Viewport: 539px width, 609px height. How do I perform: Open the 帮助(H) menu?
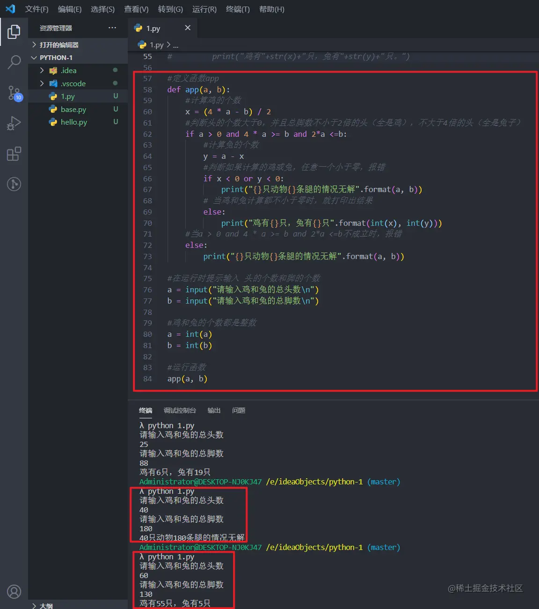tap(272, 9)
